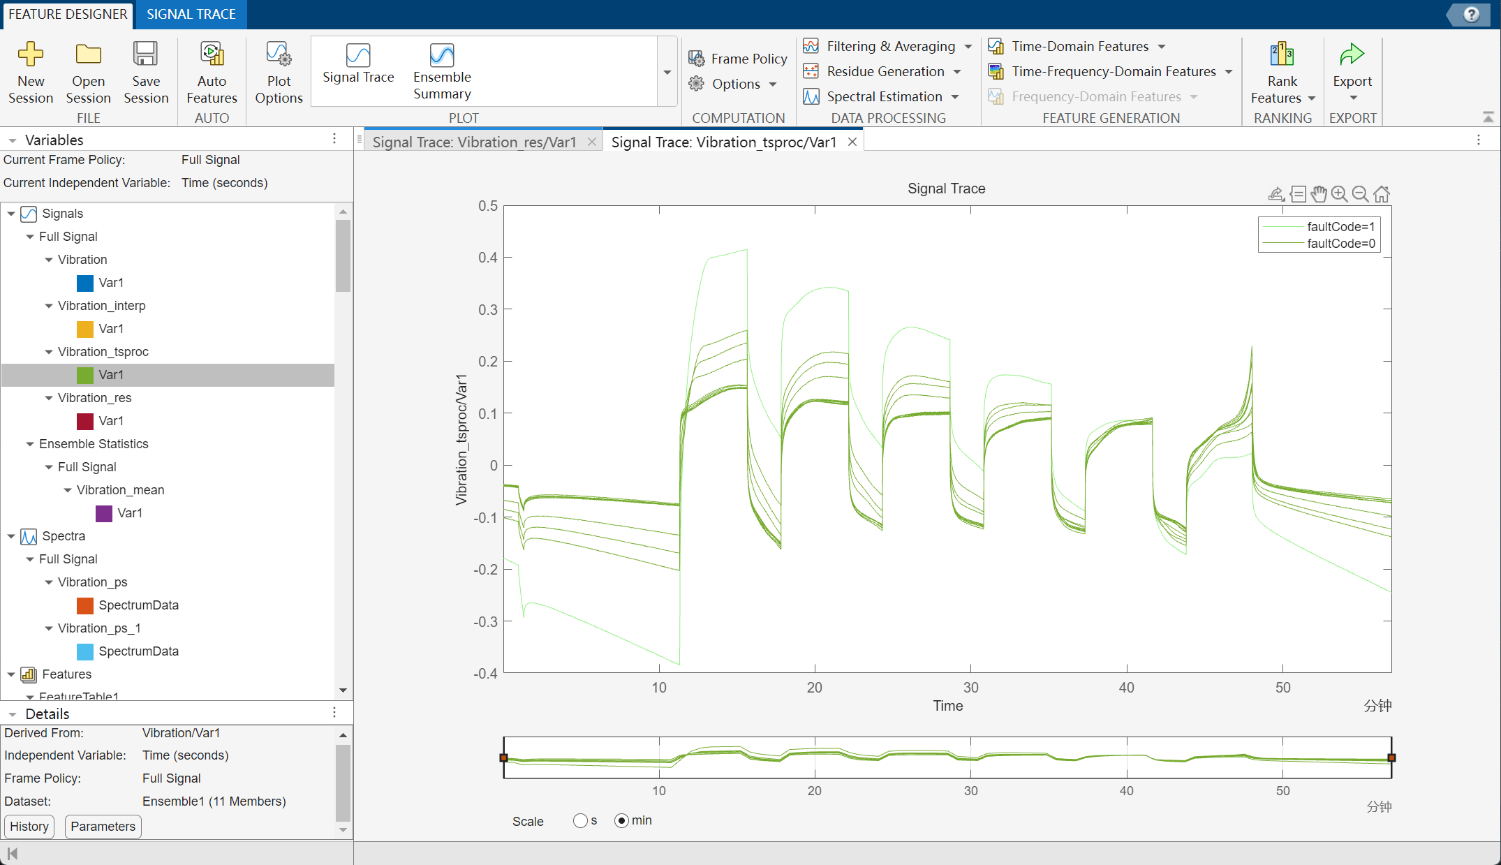Select the min scale radio button
The height and width of the screenshot is (865, 1501).
[621, 820]
